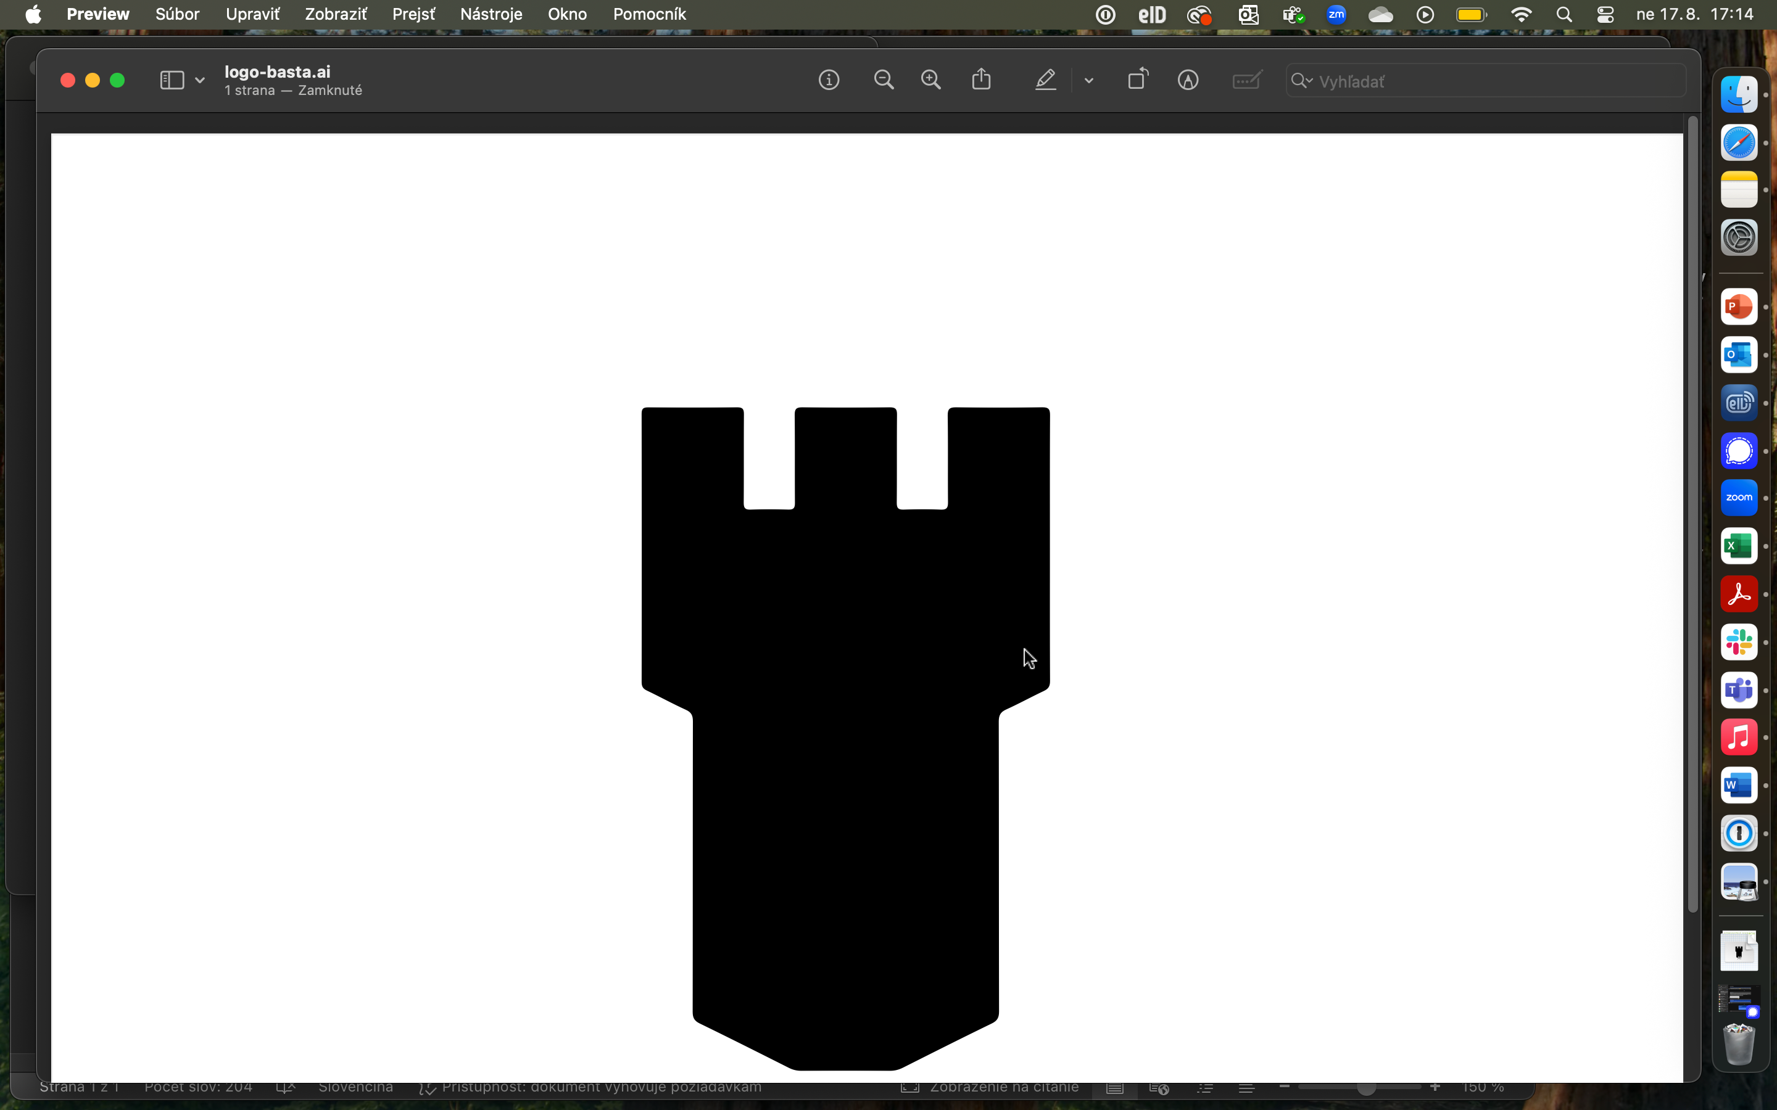This screenshot has height=1110, width=1777.
Task: Click the zoom slider in Word status bar
Action: point(1359,1087)
